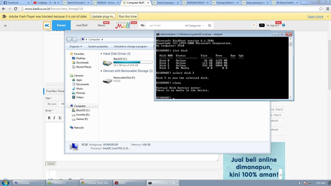The width and height of the screenshot is (331, 186).
Task: Select Favorite (D:) in navigation tree
Action: pos(83,115)
